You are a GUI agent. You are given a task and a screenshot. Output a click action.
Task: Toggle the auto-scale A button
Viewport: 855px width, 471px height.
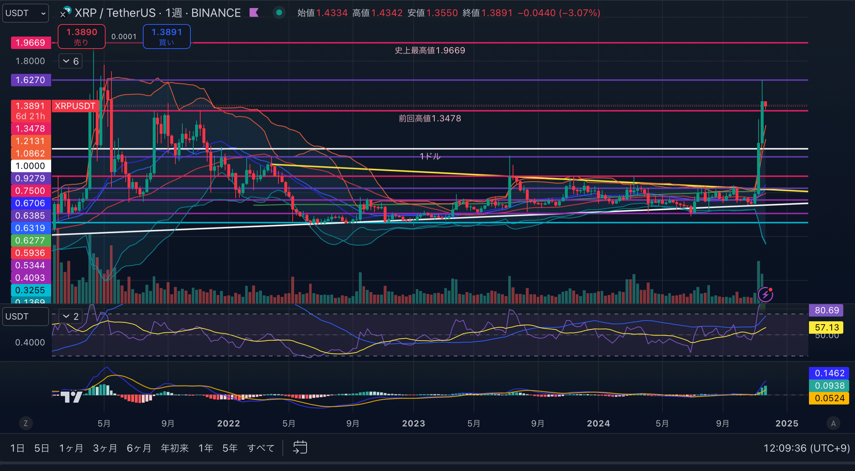[x=833, y=424]
